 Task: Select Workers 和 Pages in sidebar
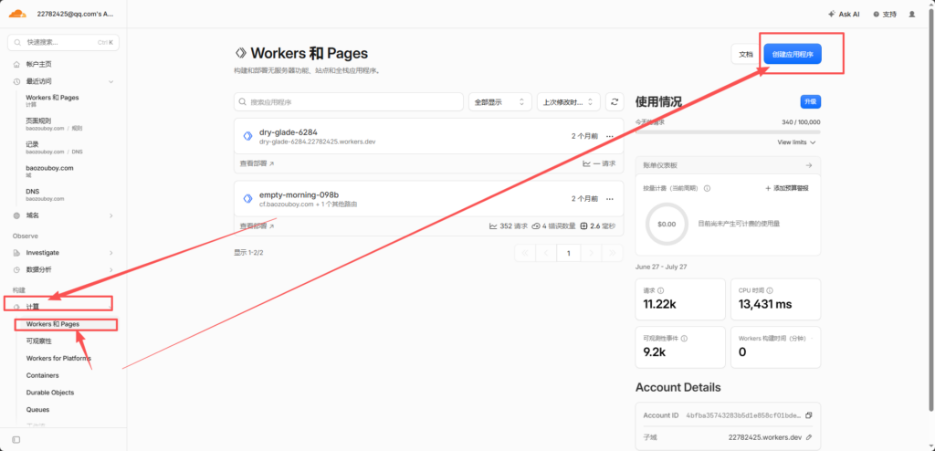[x=53, y=324]
